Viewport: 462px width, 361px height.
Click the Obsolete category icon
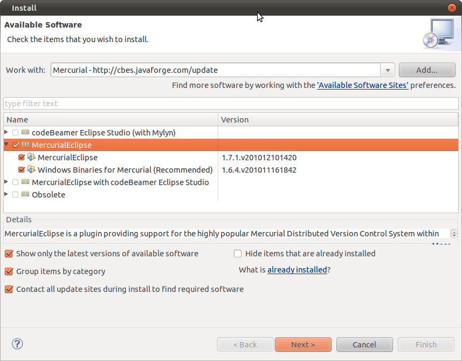(25, 194)
